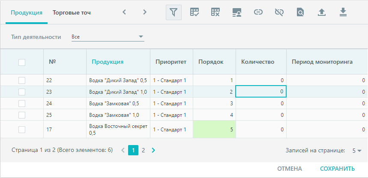368x178 pixels.
Task: Click the ОТМЕНА button
Action: 290,169
